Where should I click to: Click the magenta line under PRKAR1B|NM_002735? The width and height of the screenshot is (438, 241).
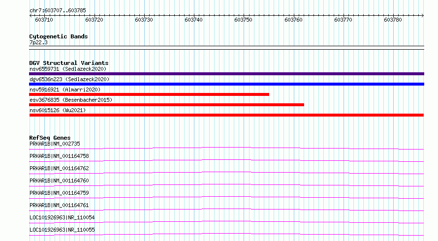(226, 148)
